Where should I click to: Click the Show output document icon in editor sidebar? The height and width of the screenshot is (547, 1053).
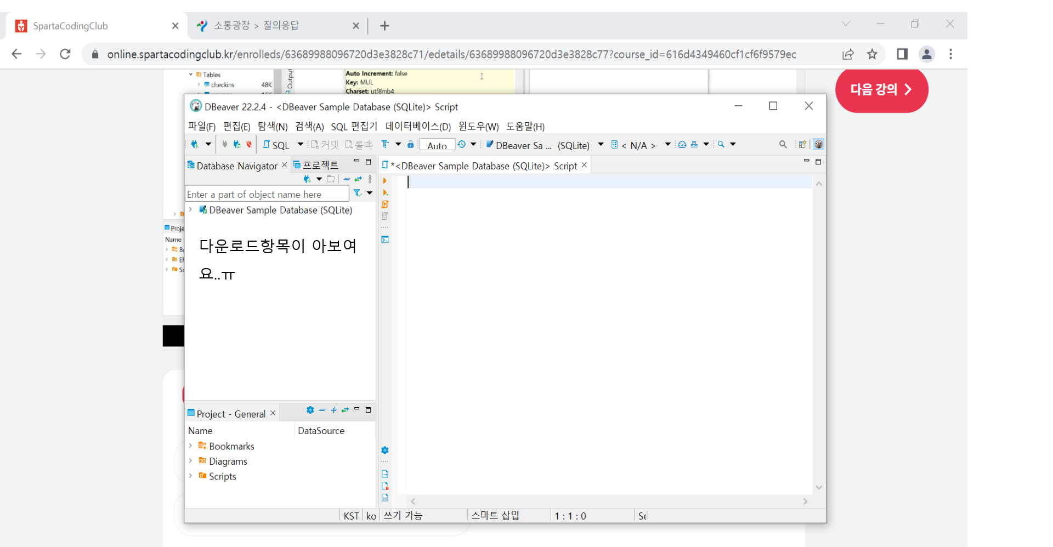(385, 474)
